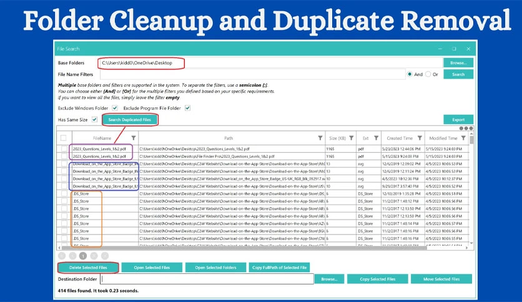
Task: Click Move Selected Files button
Action: [x=441, y=279]
